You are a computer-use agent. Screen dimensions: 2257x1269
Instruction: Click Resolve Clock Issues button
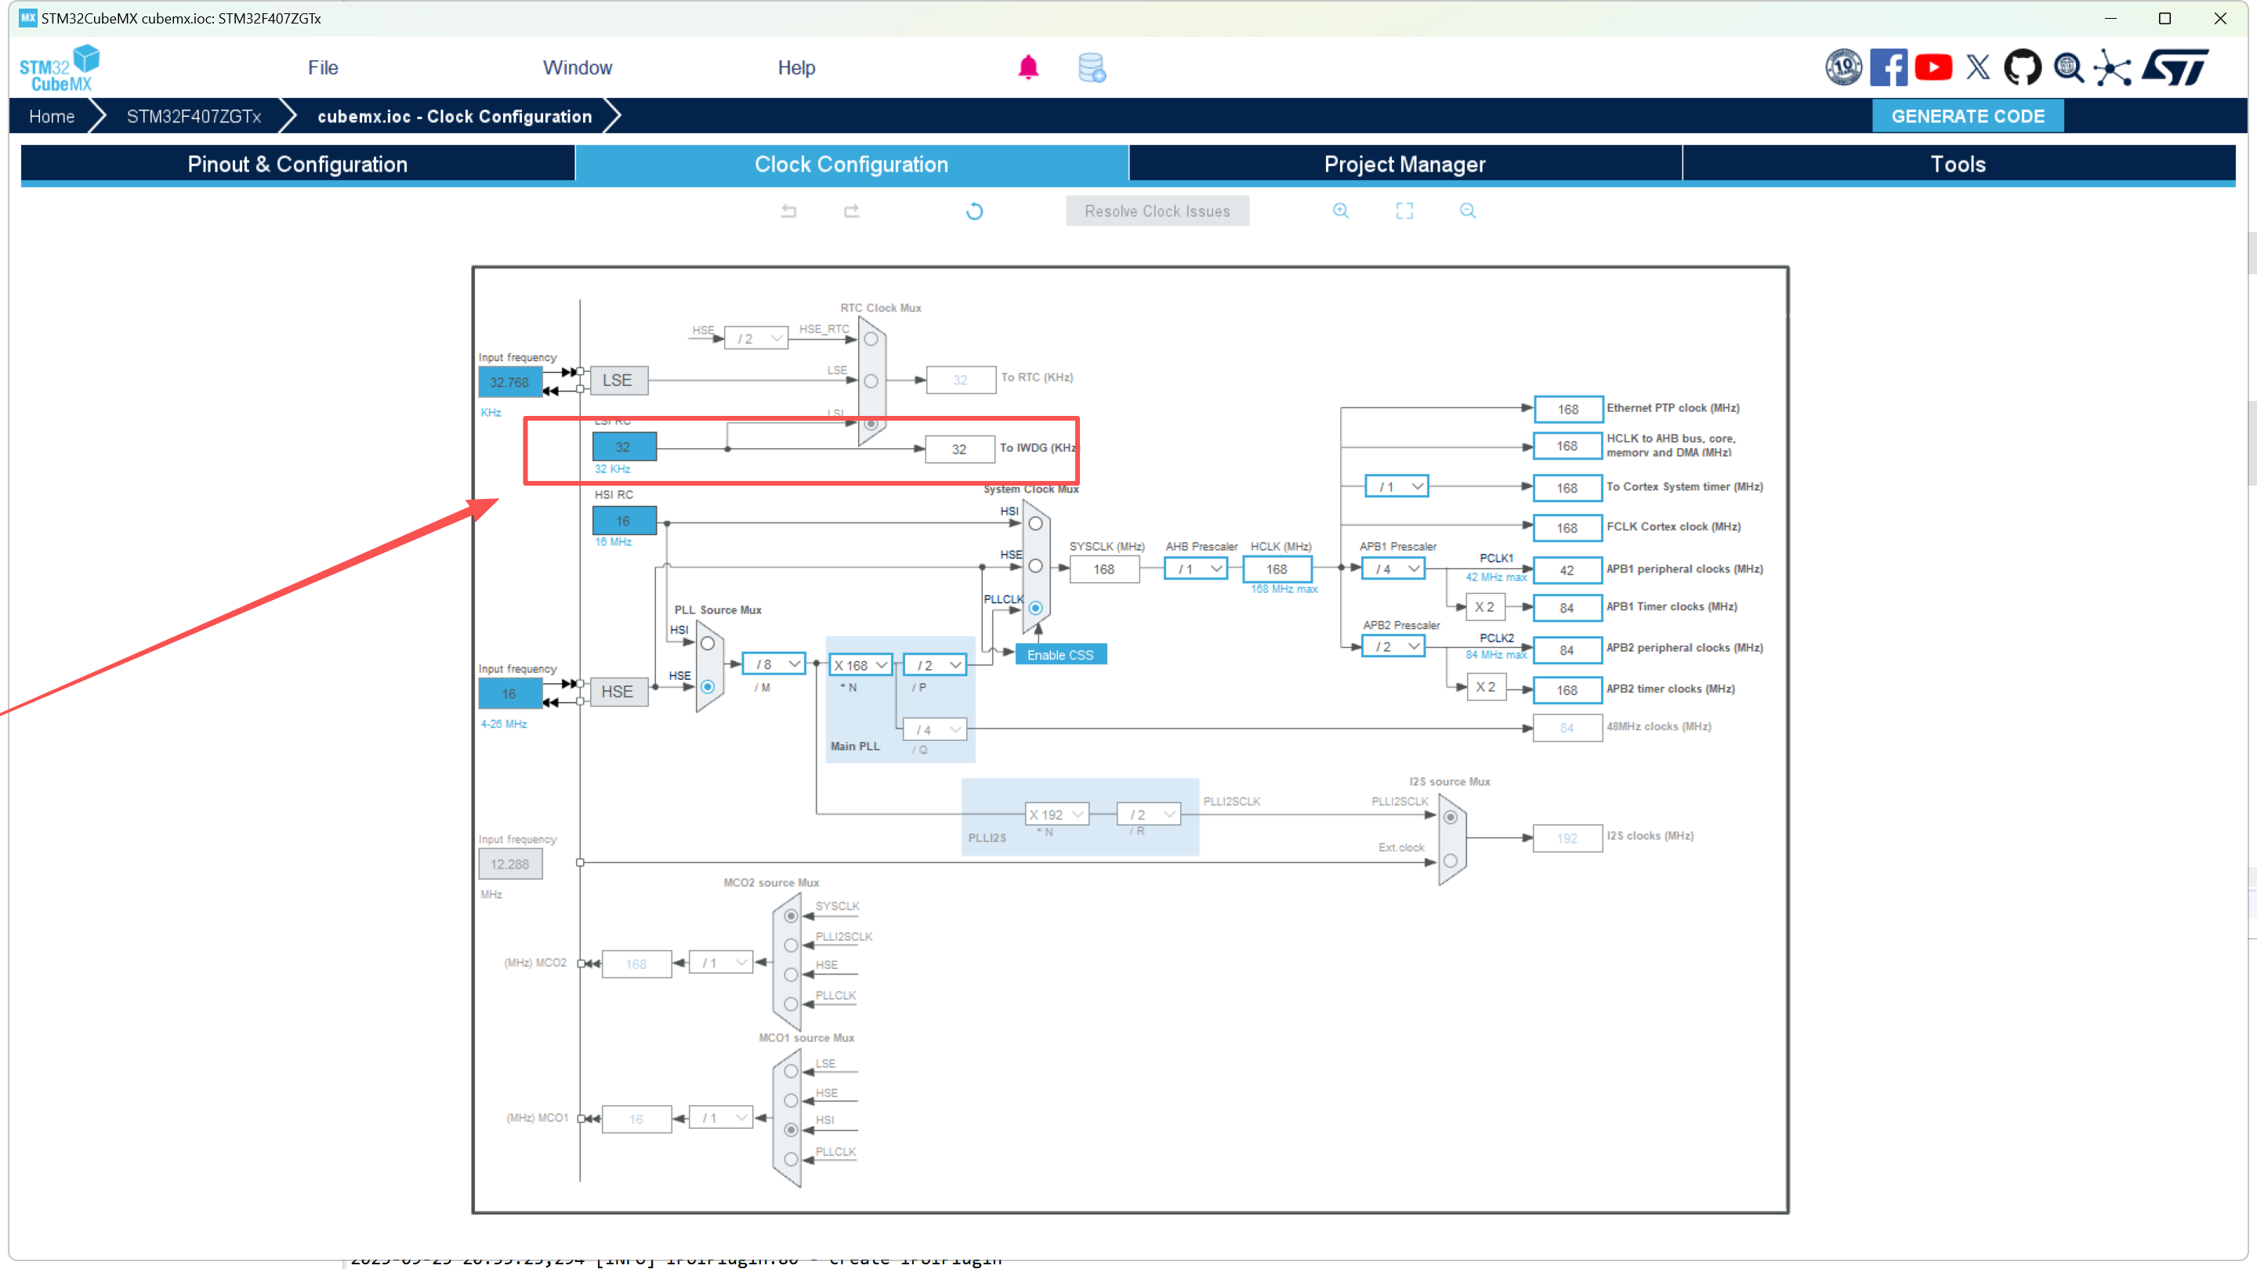(1157, 211)
